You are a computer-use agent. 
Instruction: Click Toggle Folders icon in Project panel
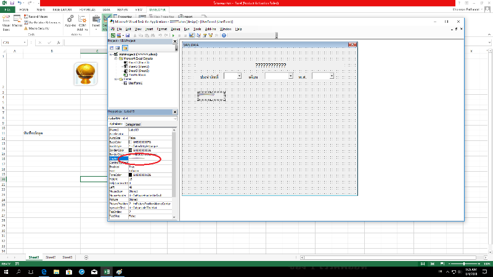click(124, 47)
